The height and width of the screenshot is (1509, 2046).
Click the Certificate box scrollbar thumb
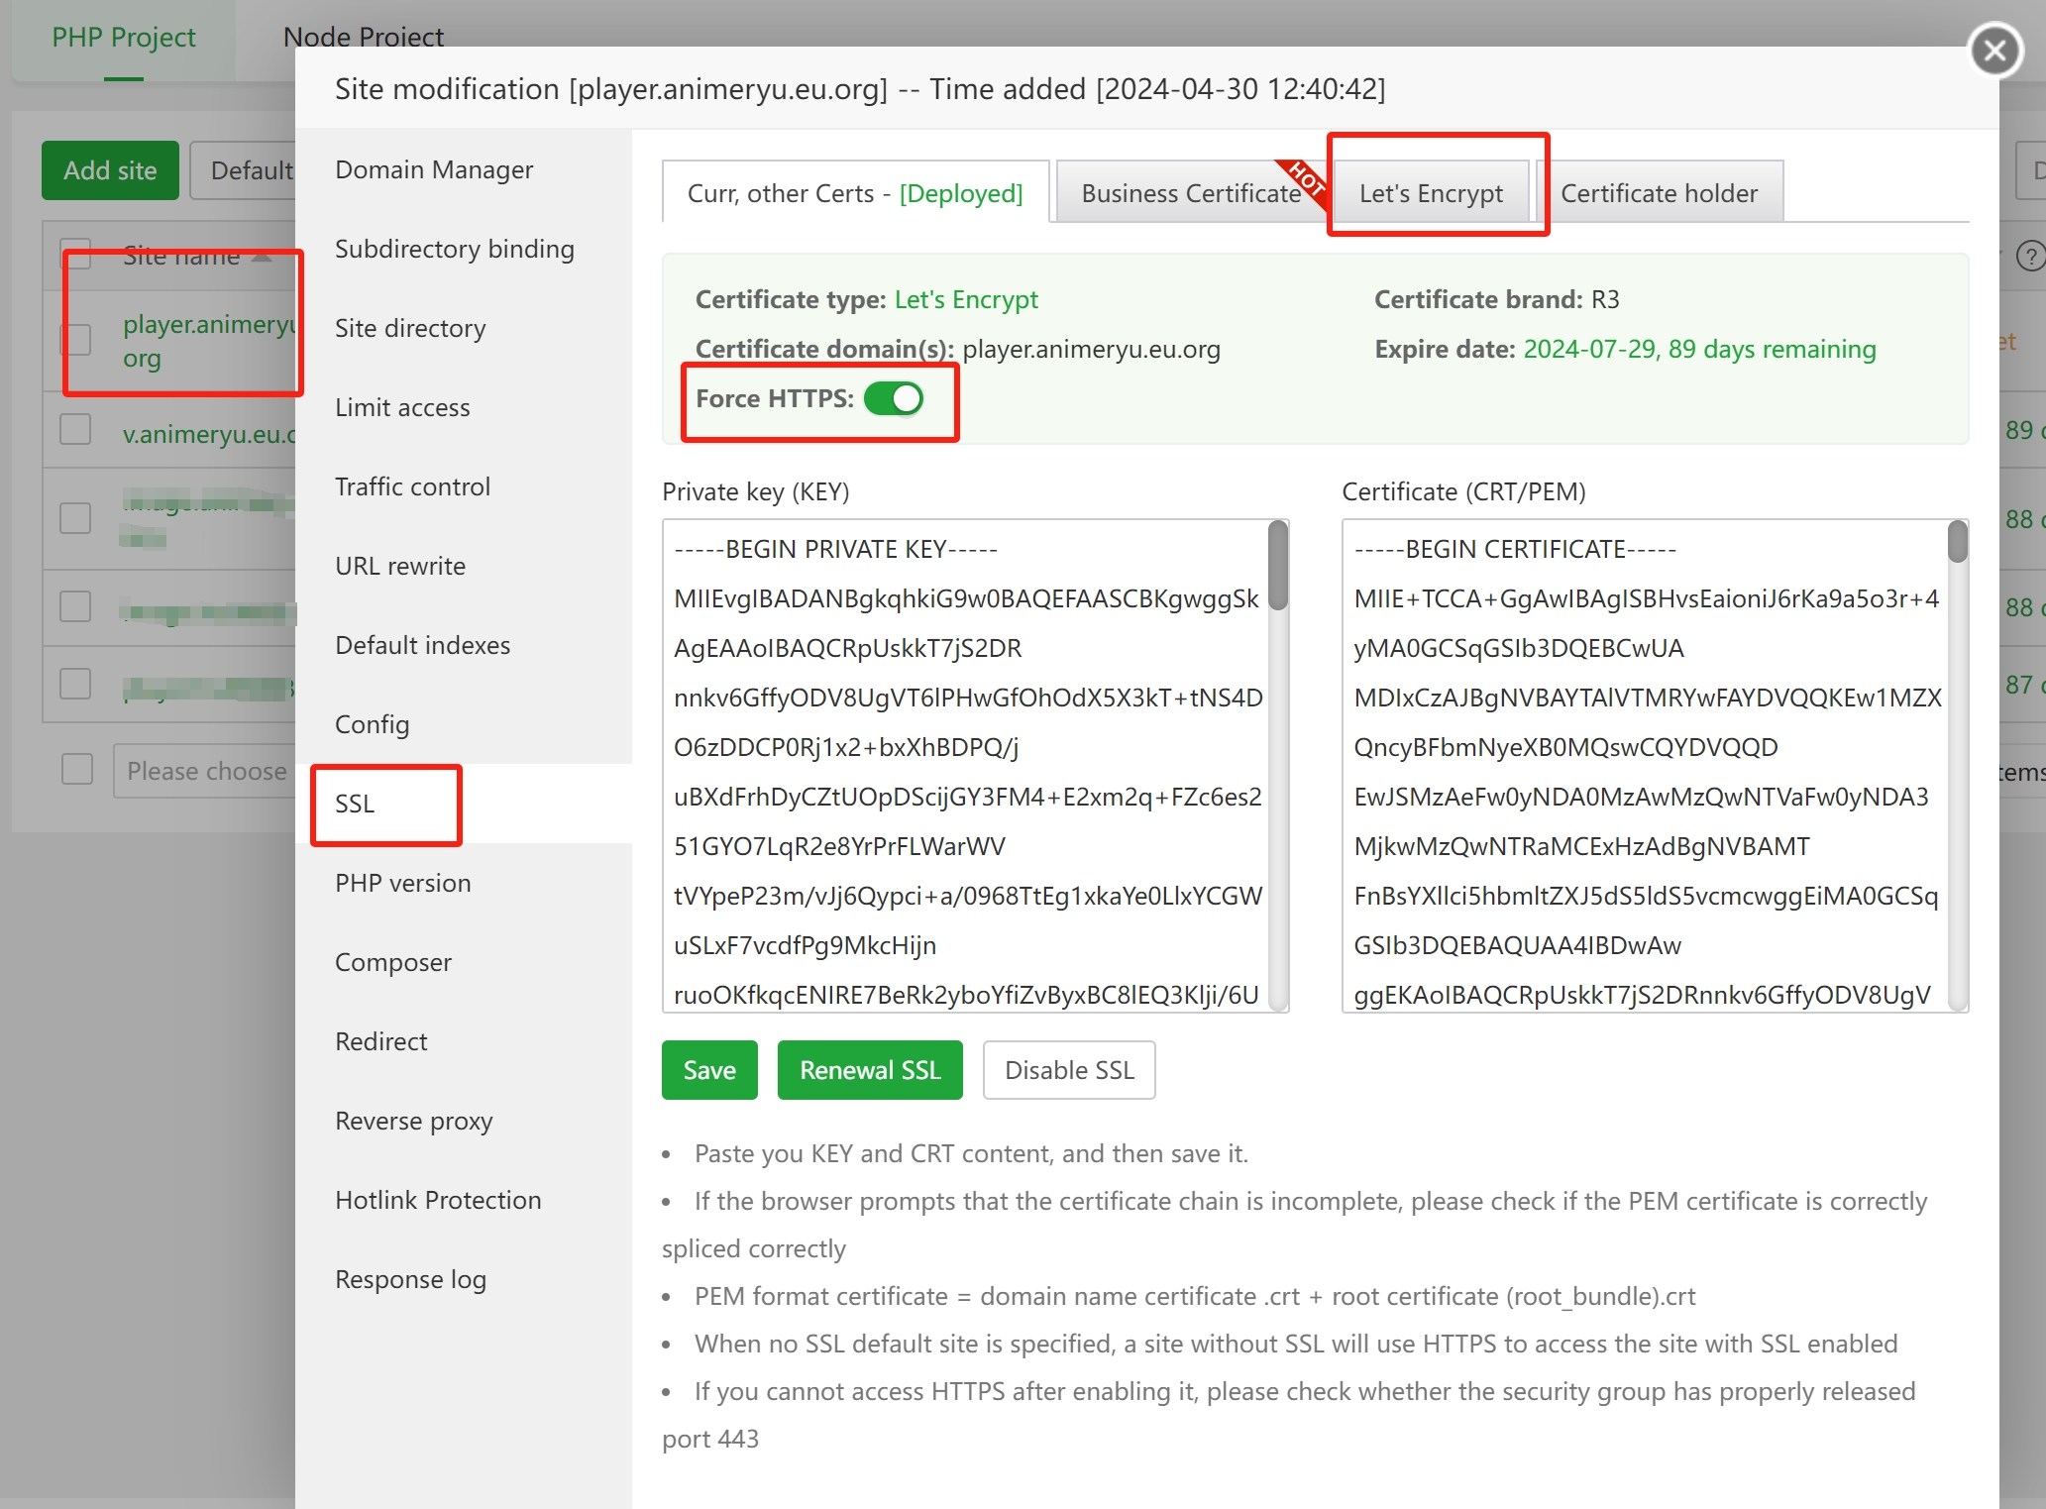pos(1957,543)
